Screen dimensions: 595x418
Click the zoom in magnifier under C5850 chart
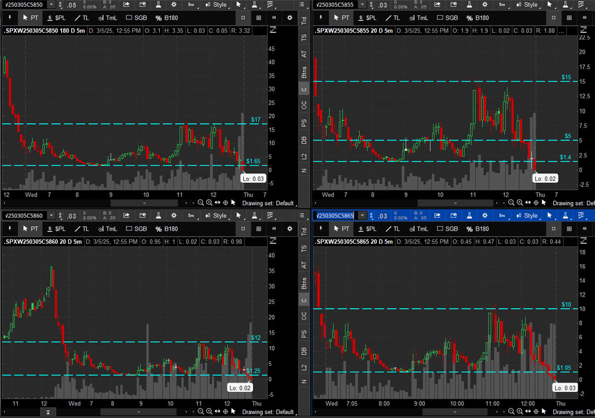209,203
